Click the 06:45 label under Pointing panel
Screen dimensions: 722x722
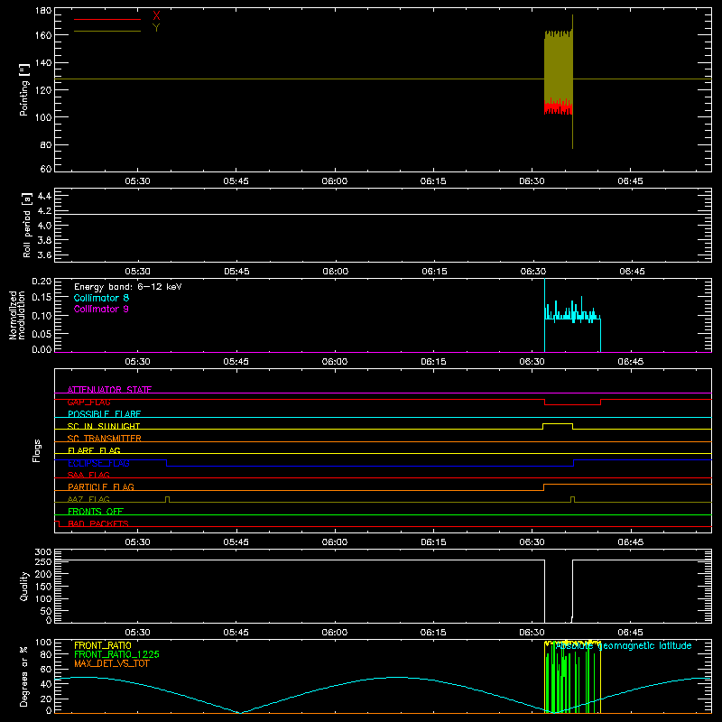coord(630,181)
